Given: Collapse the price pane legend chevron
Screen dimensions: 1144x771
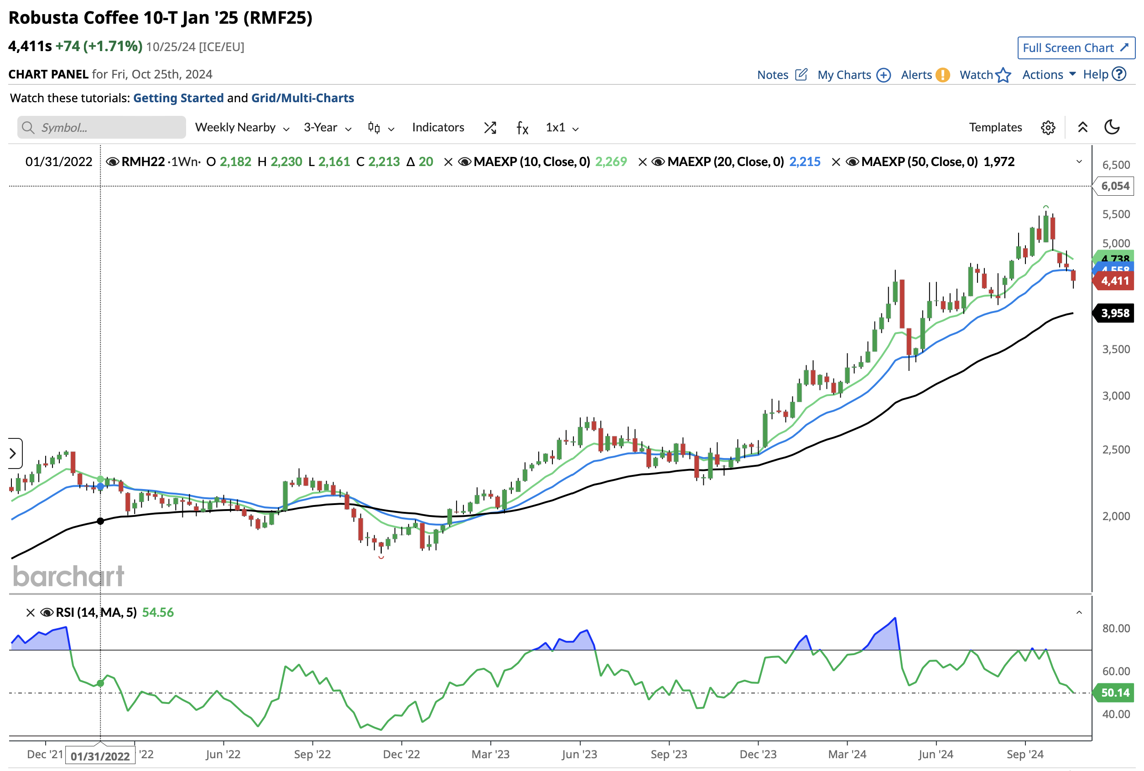Looking at the screenshot, I should (1079, 162).
